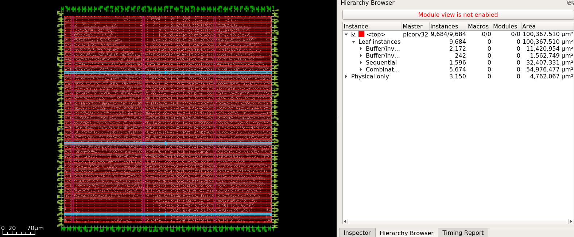
Task: Switch to the Hierarchy Browser tab
Action: point(406,233)
